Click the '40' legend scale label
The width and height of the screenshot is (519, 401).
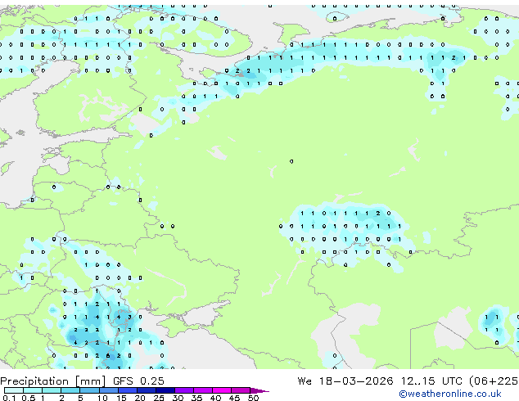215,398
